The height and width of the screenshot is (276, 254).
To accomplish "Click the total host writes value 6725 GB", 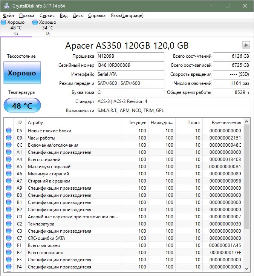I will (x=232, y=65).
